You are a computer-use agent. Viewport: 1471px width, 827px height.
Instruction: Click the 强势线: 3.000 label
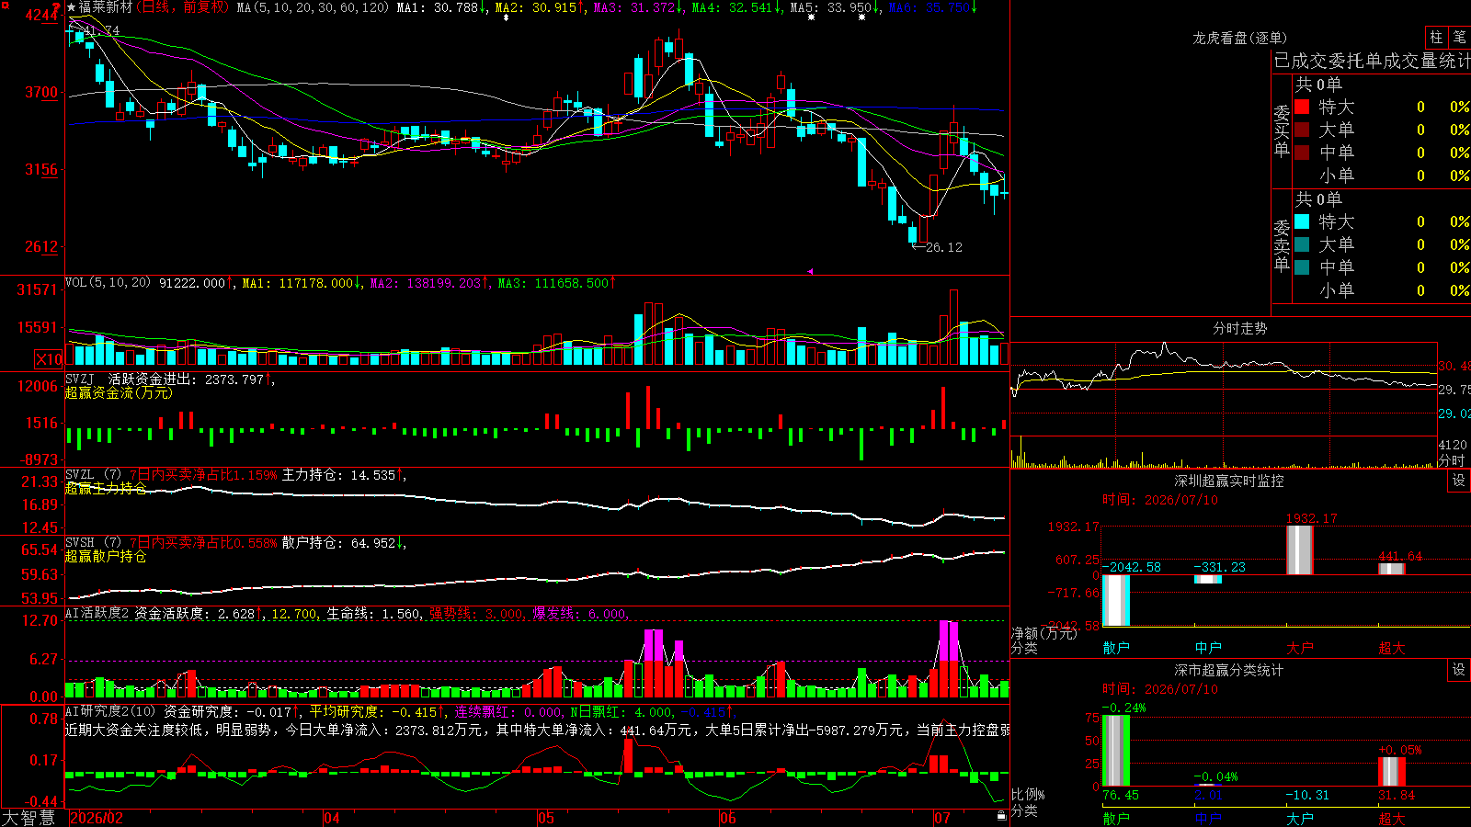click(477, 613)
